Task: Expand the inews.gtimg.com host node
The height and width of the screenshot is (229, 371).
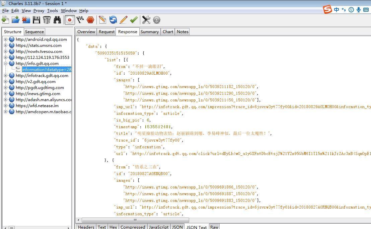Action: (x=5, y=94)
